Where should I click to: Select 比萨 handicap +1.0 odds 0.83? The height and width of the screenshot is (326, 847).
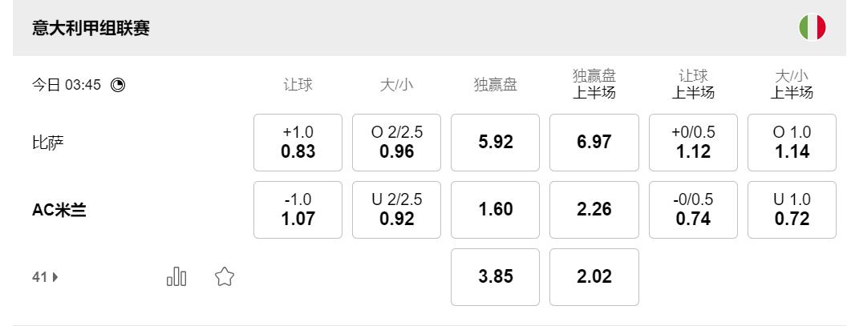click(298, 143)
